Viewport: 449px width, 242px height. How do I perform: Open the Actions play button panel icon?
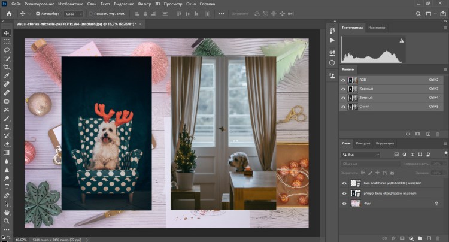[332, 40]
